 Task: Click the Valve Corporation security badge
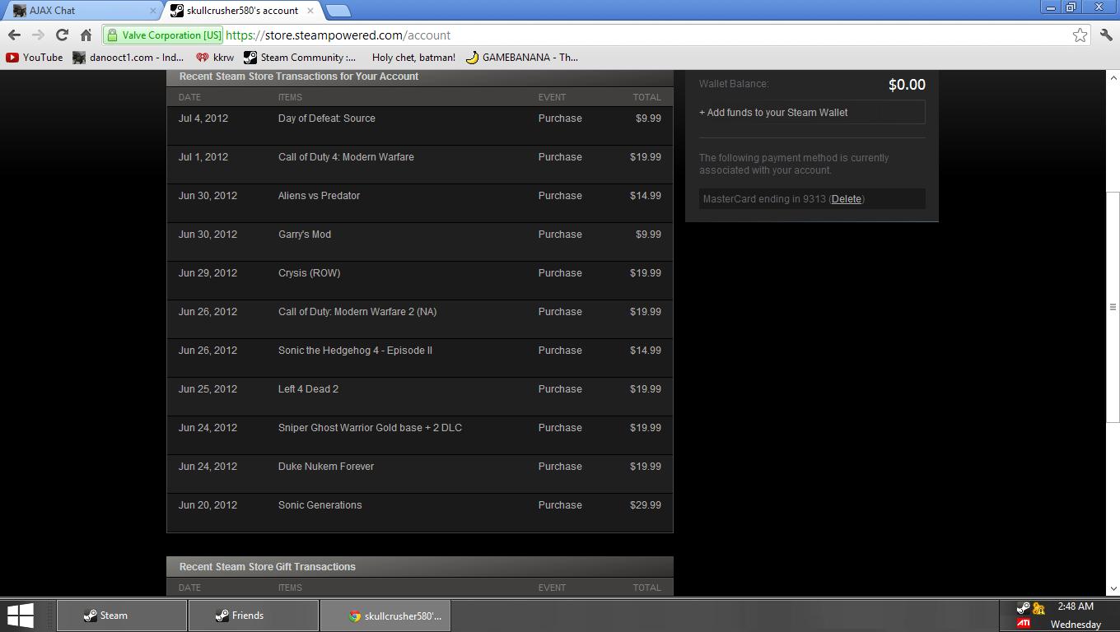163,35
